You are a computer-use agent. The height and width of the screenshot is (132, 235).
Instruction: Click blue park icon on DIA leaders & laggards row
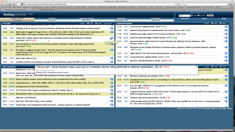click(112, 50)
